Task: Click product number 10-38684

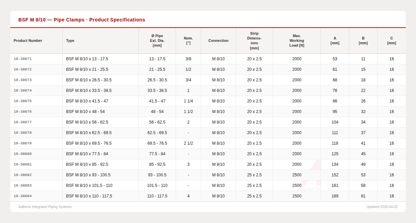Action: point(23,196)
